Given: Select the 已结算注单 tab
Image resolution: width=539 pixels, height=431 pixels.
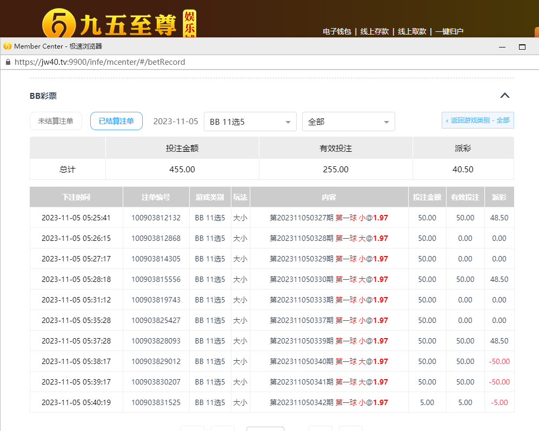Looking at the screenshot, I should point(116,121).
